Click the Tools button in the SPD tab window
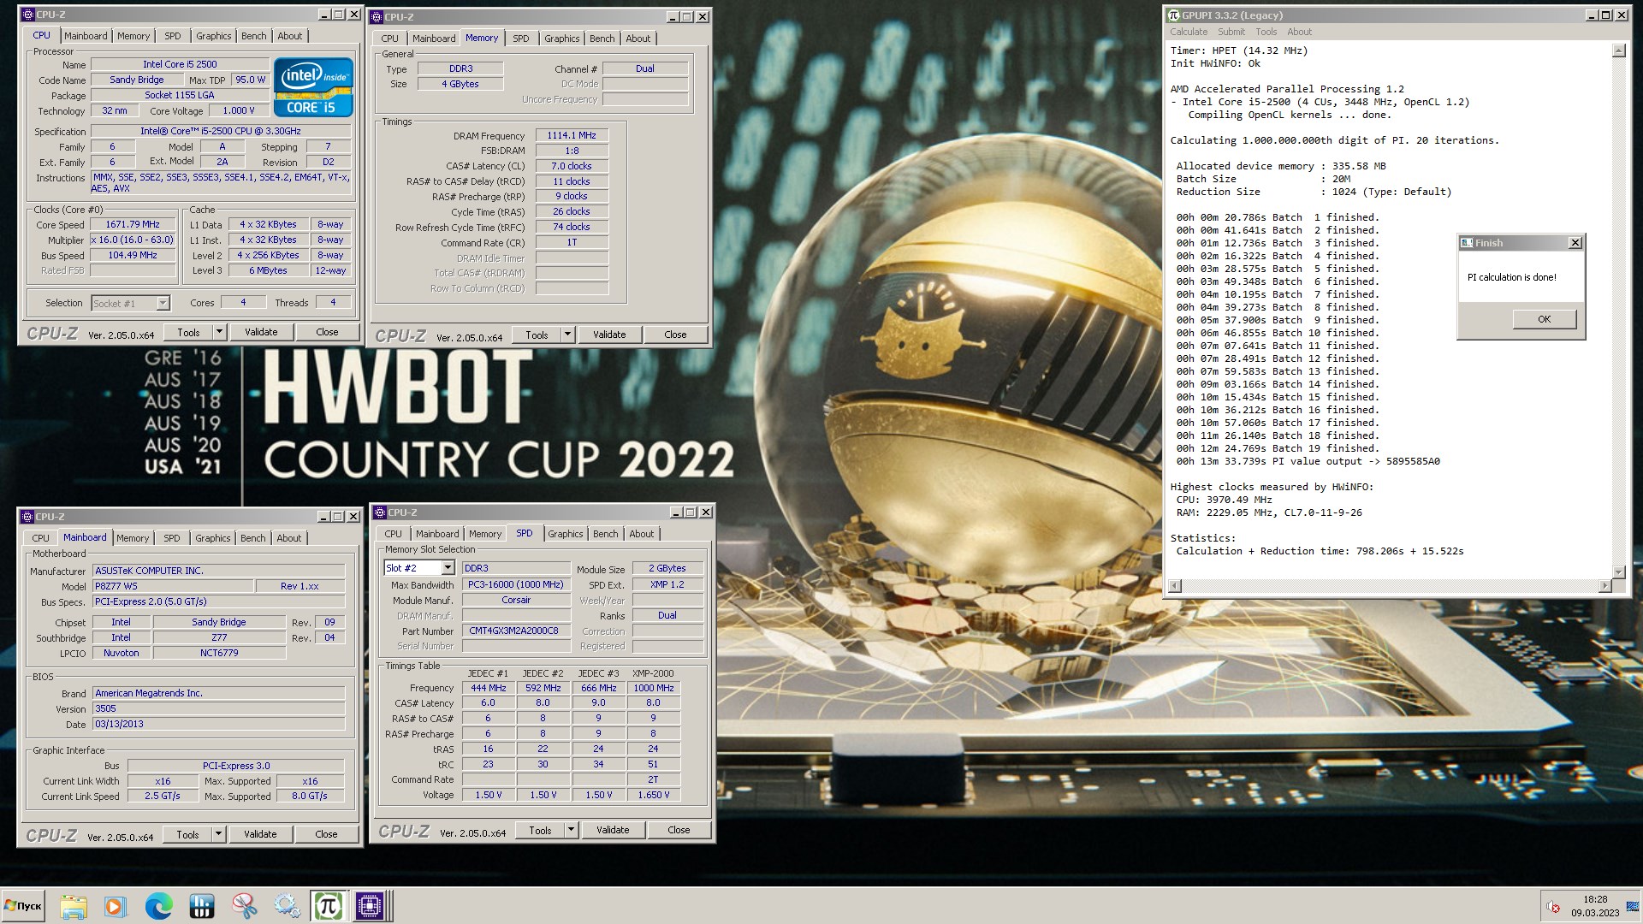The image size is (1643, 924). pos(540,830)
